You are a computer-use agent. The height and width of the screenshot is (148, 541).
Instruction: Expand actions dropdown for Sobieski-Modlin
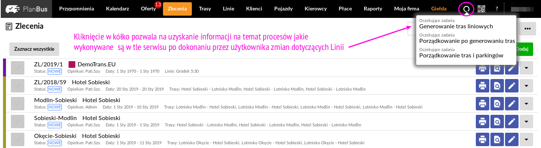tap(526, 122)
